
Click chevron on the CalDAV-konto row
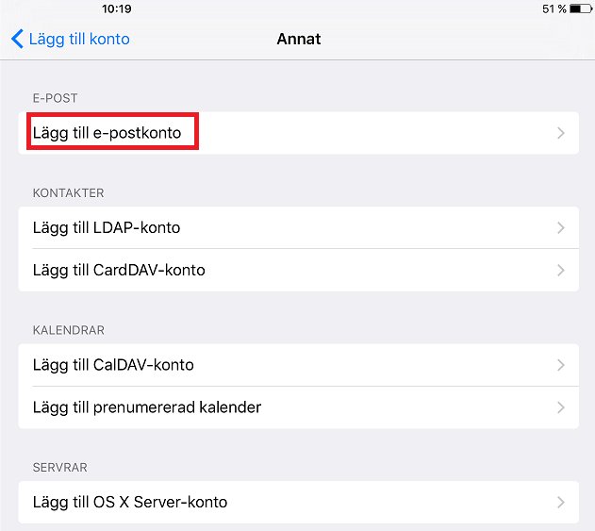coord(561,365)
